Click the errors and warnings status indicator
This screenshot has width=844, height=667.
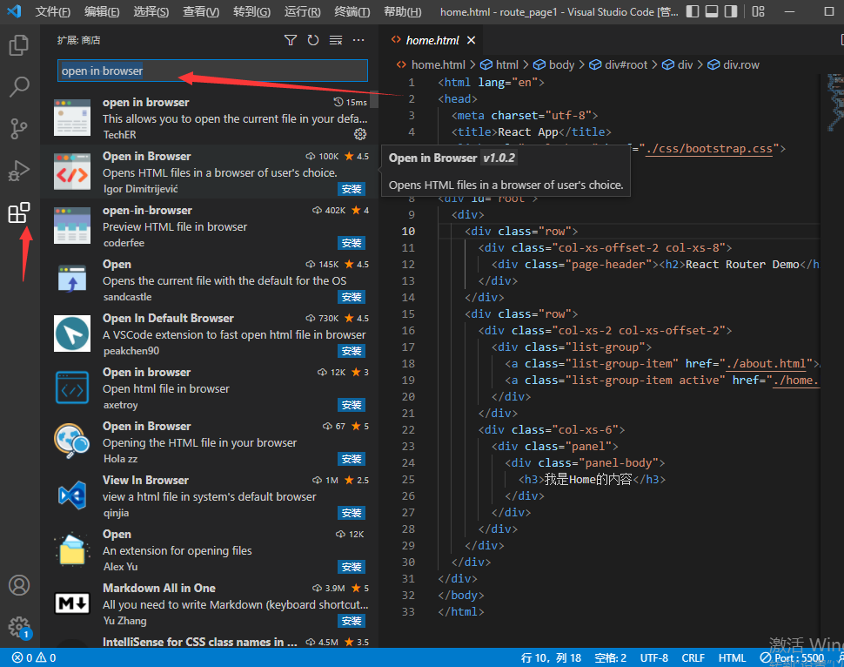pyautogui.click(x=34, y=657)
